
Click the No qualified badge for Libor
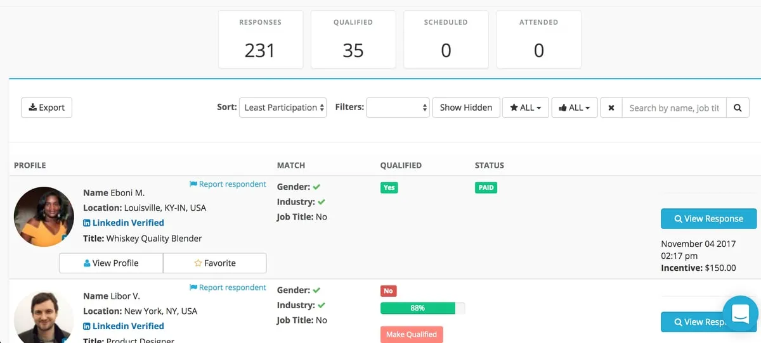coord(388,291)
